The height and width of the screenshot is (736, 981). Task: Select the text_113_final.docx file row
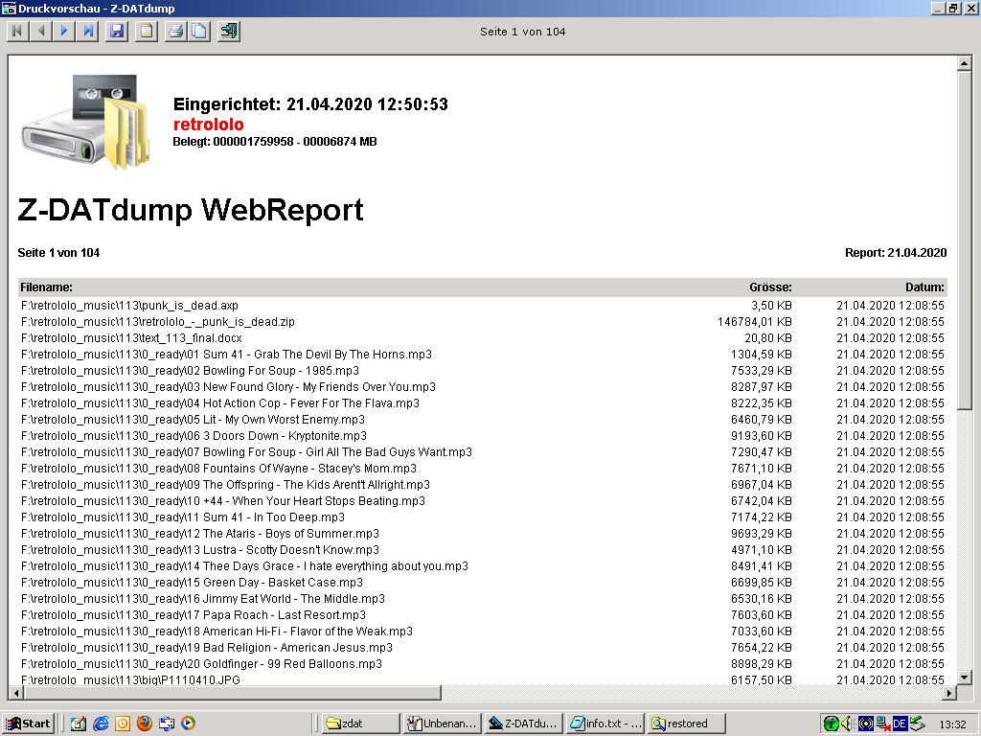click(x=483, y=338)
